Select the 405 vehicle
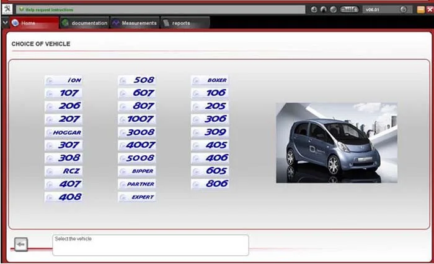 point(210,145)
